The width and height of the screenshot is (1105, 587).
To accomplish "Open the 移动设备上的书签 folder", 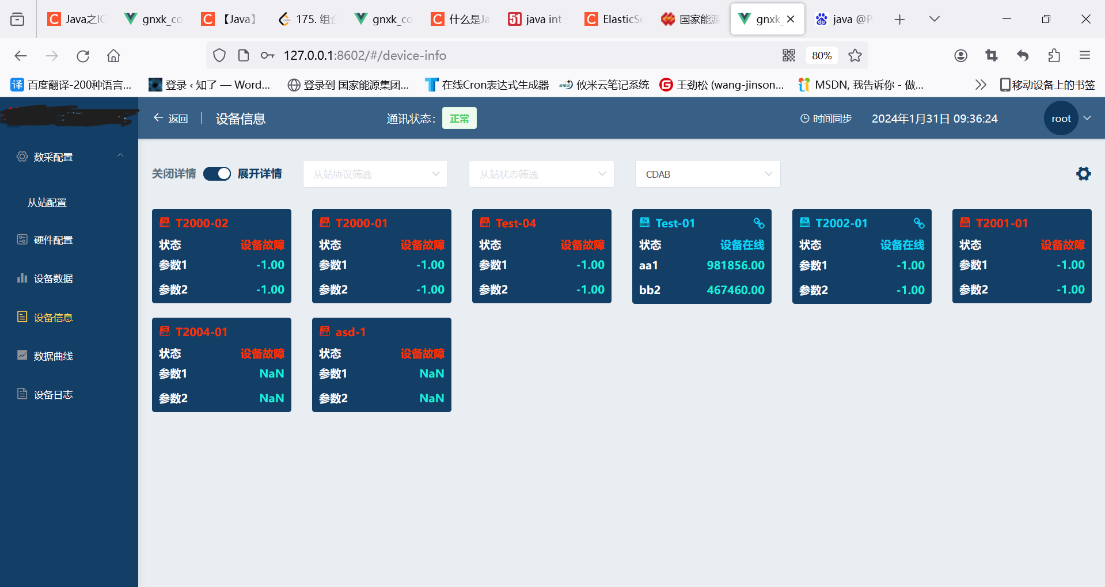I will coord(1047,85).
